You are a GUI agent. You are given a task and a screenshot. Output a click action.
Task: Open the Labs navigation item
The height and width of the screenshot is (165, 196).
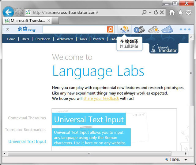pos(113,39)
